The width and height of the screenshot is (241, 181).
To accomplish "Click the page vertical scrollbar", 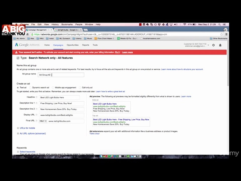I will pos(228,64).
